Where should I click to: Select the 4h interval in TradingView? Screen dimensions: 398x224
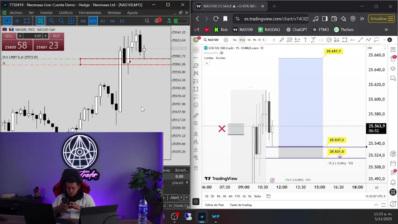(x=254, y=40)
